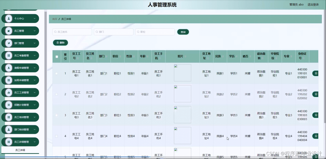Click the 毕业院校3 table cell

275,115
